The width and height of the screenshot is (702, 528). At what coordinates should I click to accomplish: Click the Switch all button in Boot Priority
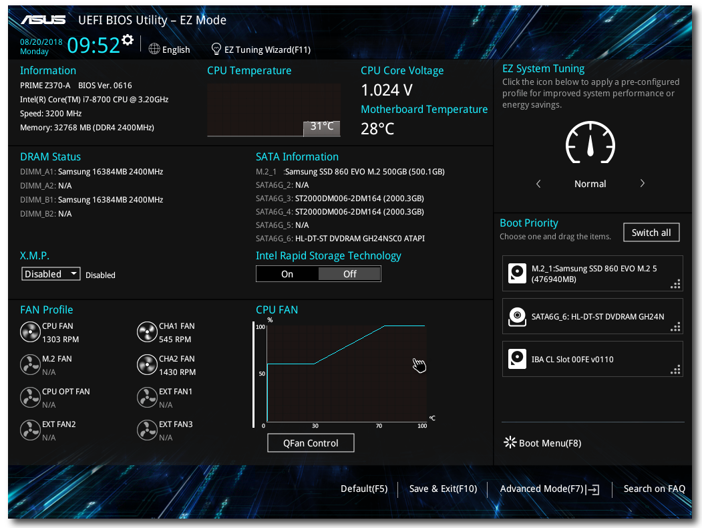pyautogui.click(x=651, y=232)
